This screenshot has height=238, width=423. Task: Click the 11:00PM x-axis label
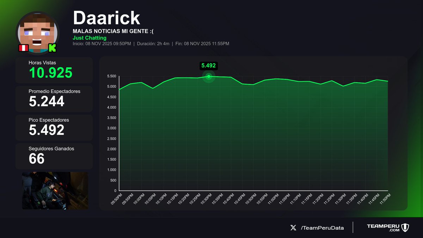pos(273,199)
